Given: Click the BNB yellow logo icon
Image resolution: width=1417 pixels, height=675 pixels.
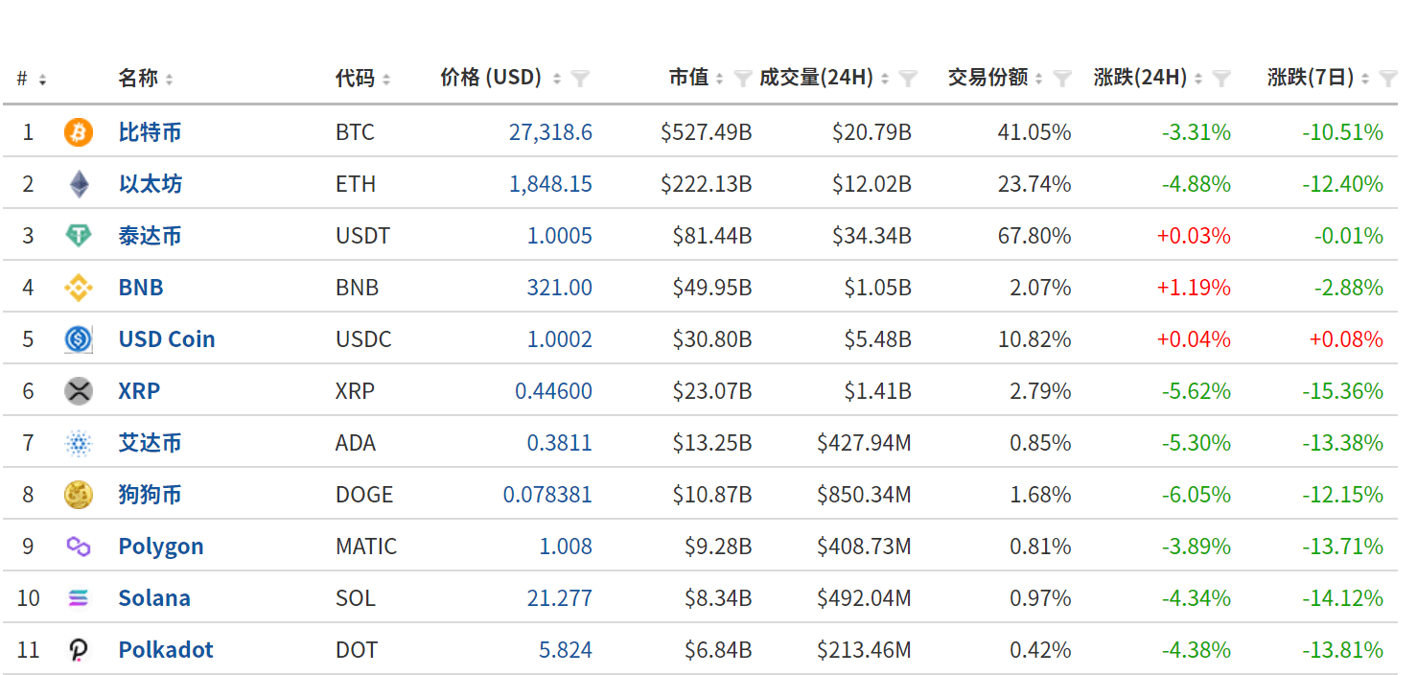Looking at the screenshot, I should pyautogui.click(x=79, y=288).
